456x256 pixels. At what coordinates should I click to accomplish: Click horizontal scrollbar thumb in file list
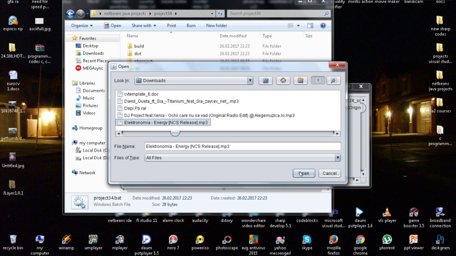(175, 133)
